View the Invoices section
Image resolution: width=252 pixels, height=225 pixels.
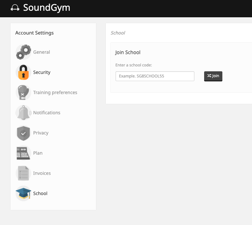(42, 173)
